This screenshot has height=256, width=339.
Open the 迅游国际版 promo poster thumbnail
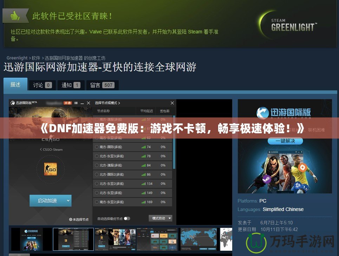(x=32, y=239)
